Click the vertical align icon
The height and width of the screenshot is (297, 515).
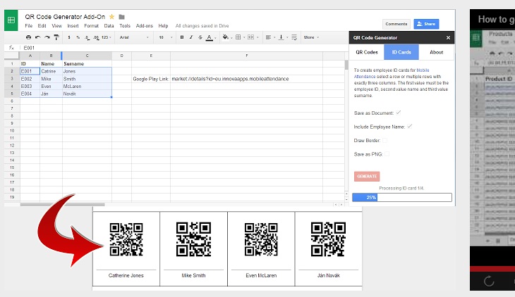[x=281, y=37]
